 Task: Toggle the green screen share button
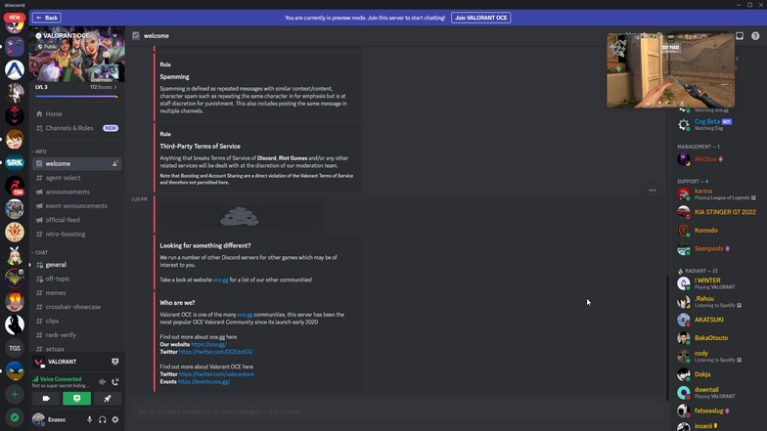(76, 399)
